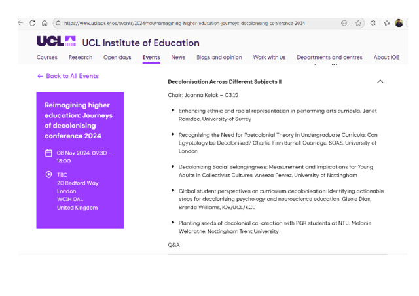Collapse the Decolonisation Across Different Subjects II section
This screenshot has width=419, height=296.
380,82
